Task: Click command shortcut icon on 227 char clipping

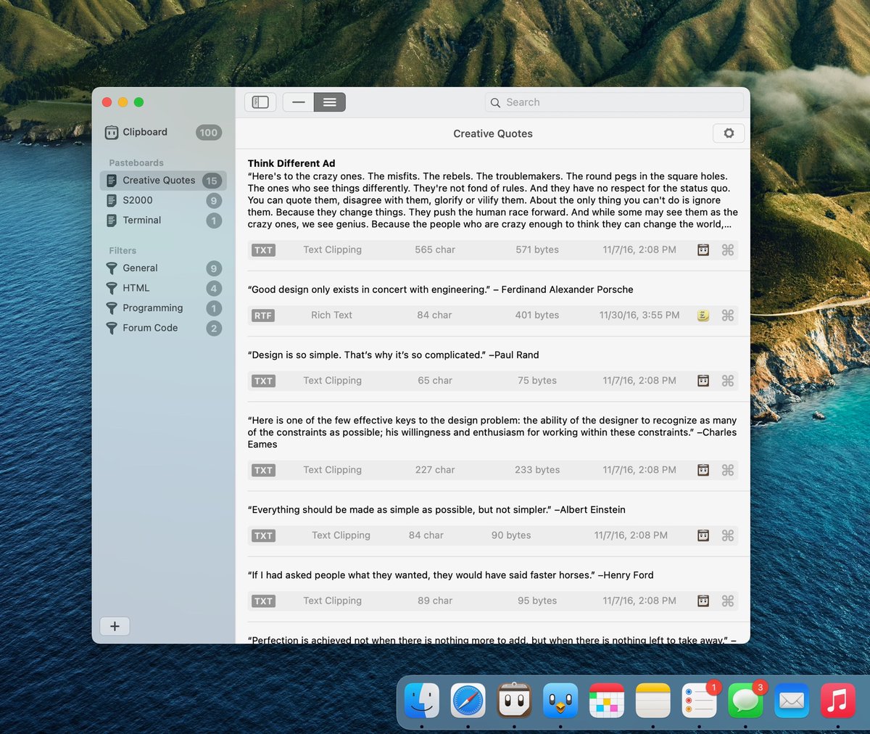Action: point(728,470)
